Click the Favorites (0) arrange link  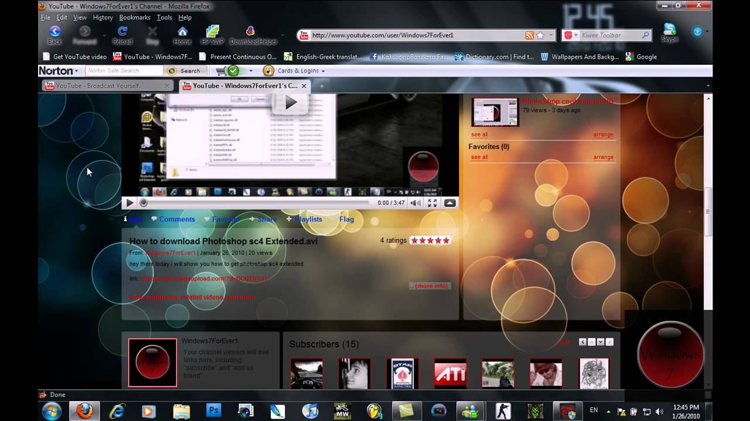tap(603, 157)
